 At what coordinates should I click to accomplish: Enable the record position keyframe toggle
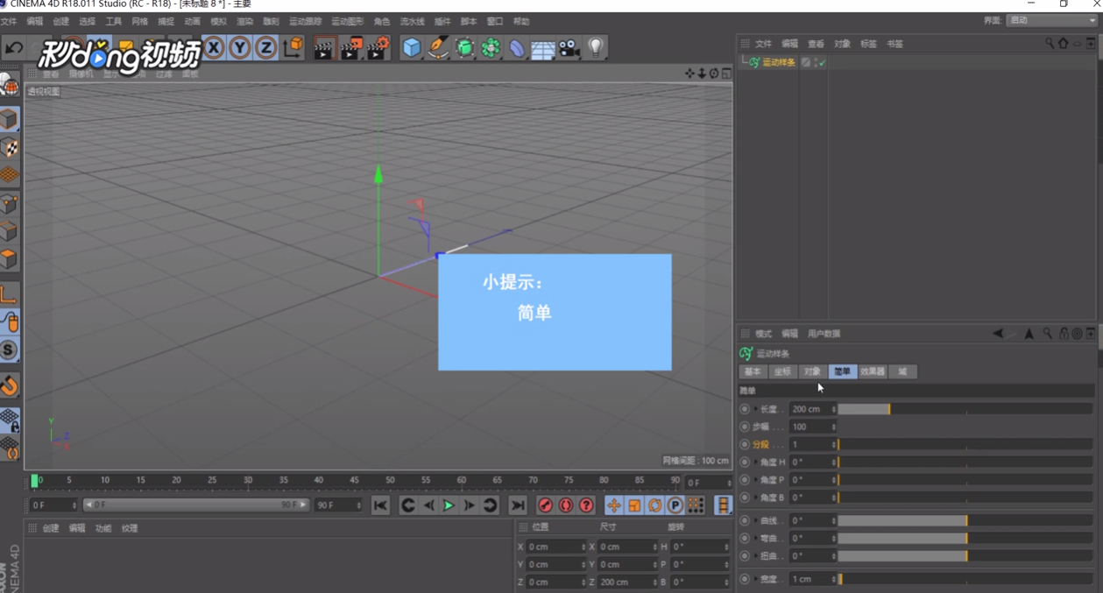(614, 505)
